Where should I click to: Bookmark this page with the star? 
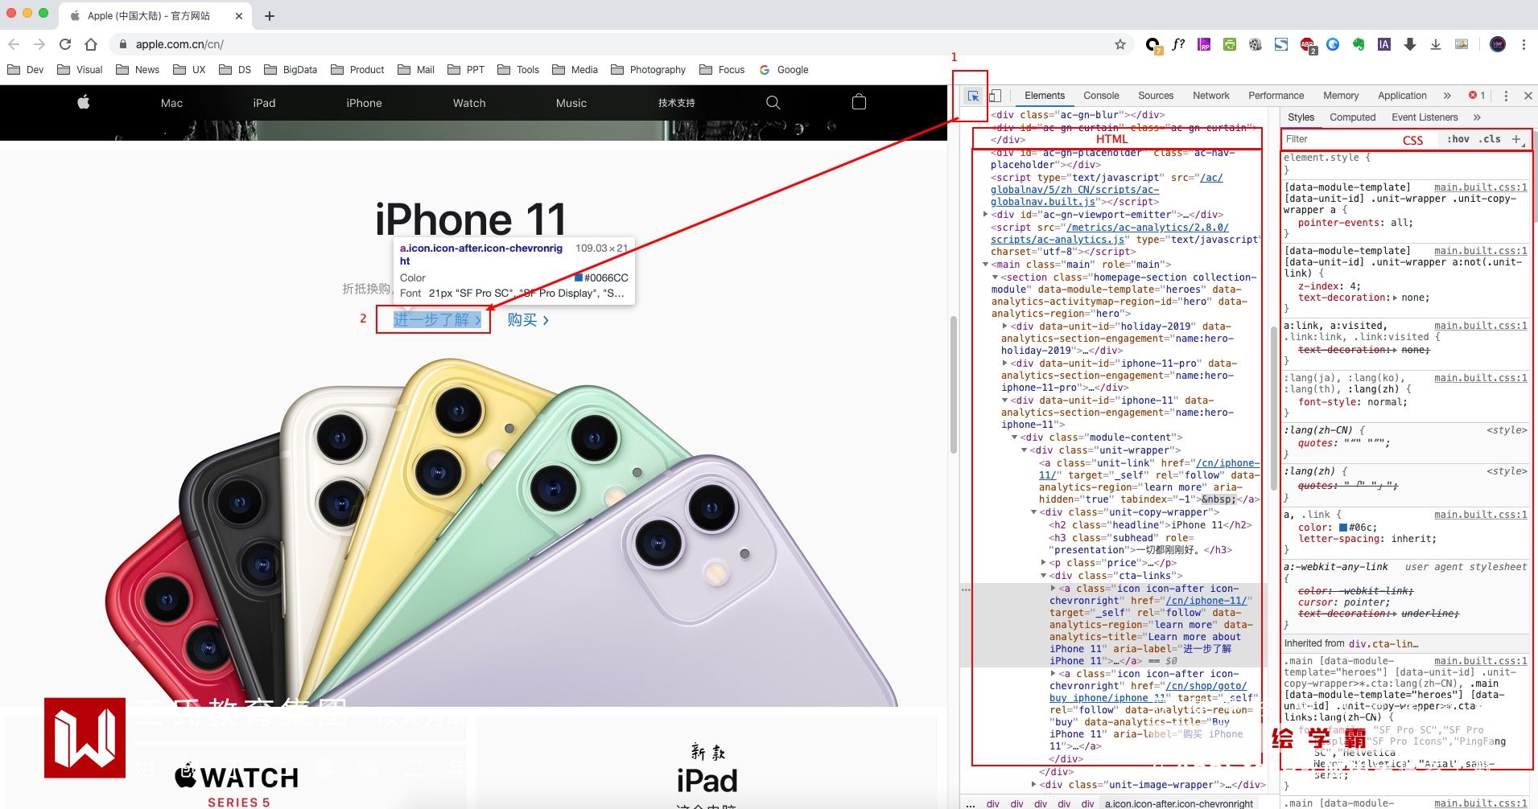click(x=1119, y=44)
